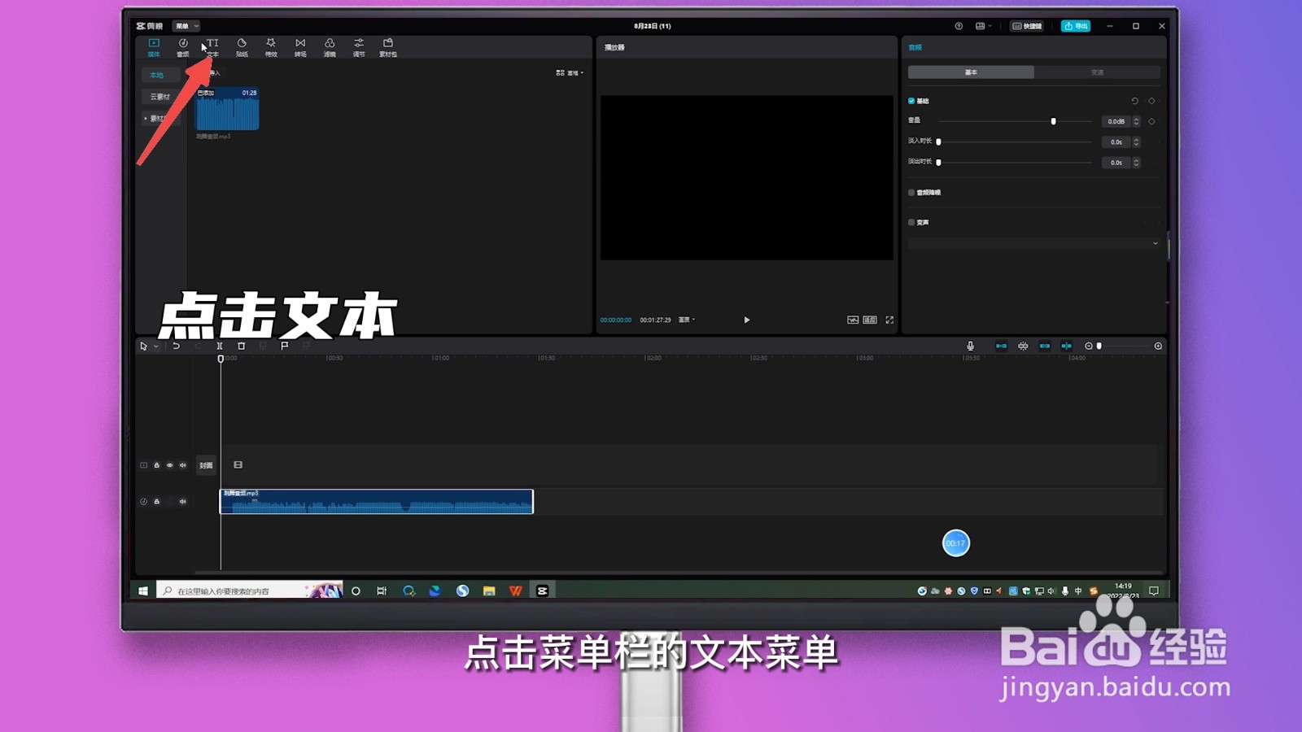
Task: Toggle main track magnet snapping
Action: 1001,346
